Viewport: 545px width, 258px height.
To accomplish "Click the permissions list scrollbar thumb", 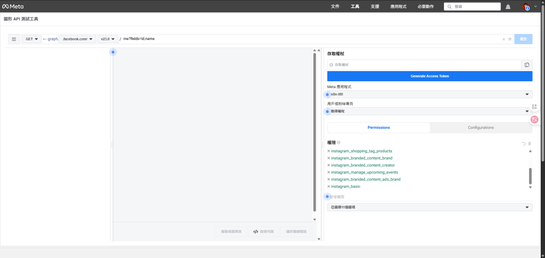I will pyautogui.click(x=531, y=176).
